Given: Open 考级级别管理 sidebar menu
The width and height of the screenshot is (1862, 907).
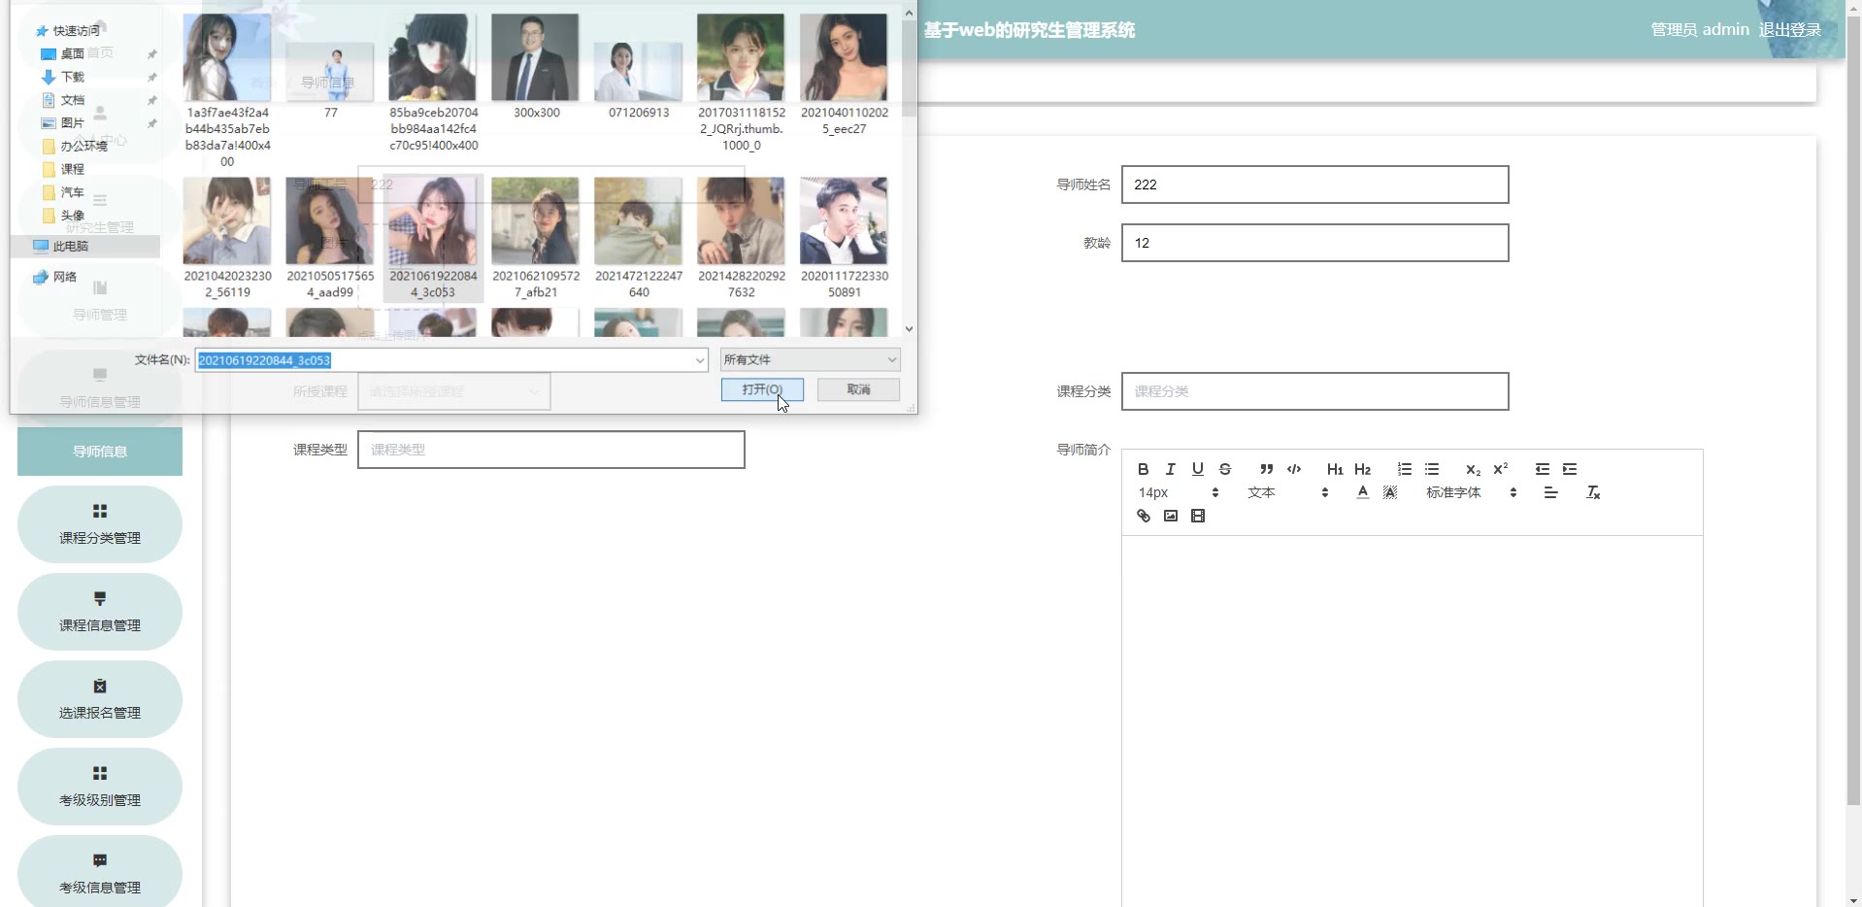Looking at the screenshot, I should click(x=100, y=787).
